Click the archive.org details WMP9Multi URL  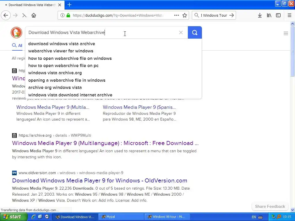tap(55, 135)
